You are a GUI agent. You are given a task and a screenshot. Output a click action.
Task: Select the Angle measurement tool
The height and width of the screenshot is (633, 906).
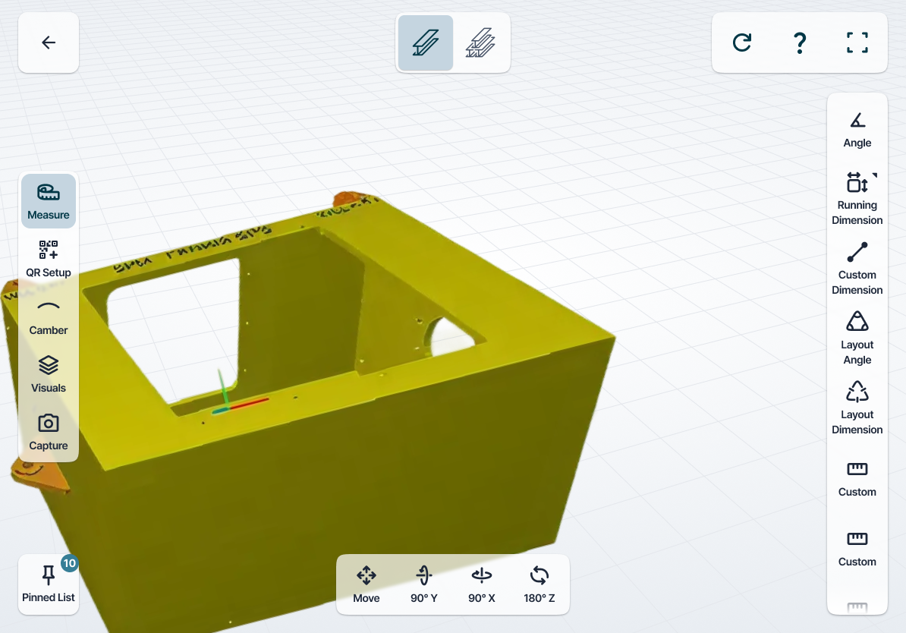[x=857, y=131]
